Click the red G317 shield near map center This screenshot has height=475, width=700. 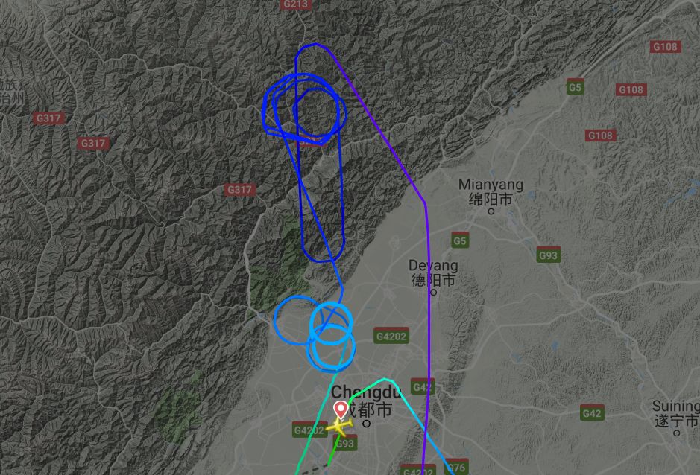click(240, 190)
